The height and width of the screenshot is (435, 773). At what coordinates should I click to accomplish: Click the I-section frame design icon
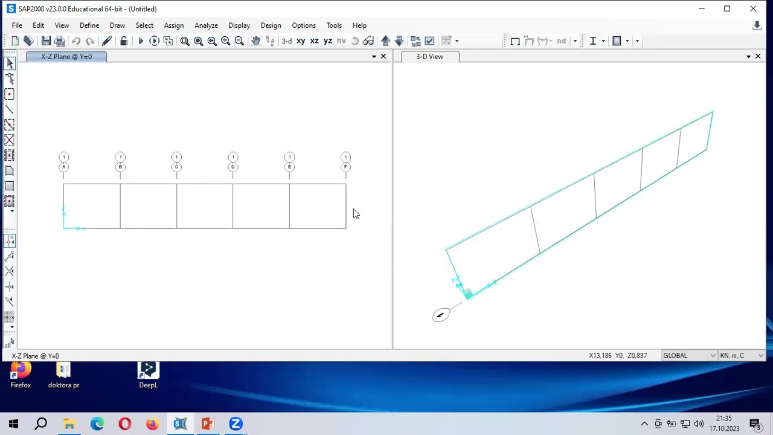(x=593, y=41)
